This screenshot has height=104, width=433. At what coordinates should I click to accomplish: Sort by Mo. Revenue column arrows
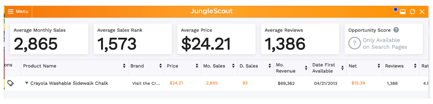306,68
